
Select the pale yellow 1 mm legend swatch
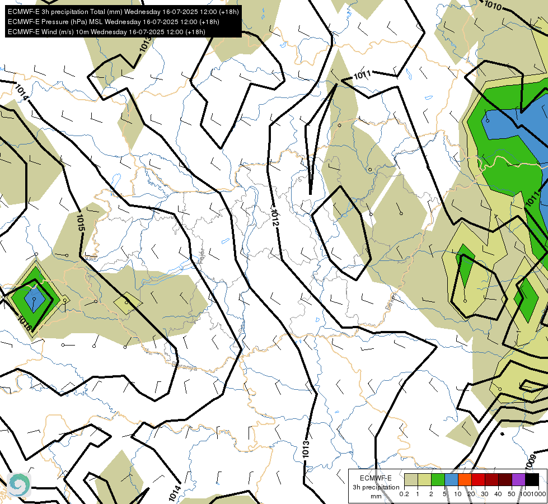pos(424,479)
